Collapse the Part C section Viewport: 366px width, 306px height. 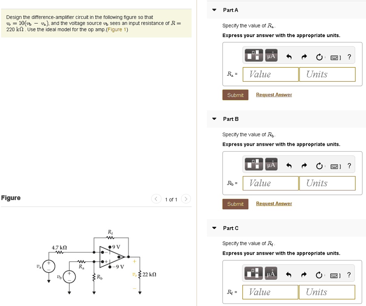214,228
